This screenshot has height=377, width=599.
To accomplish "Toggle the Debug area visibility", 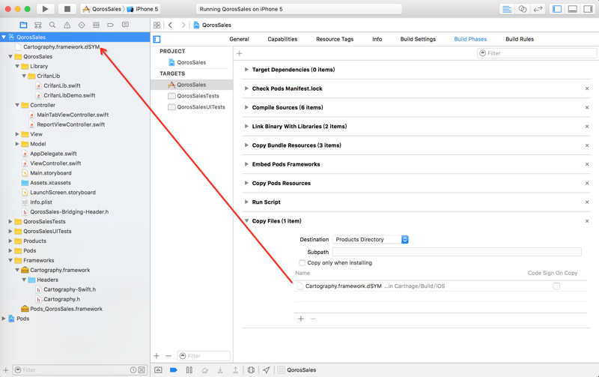I will click(x=572, y=9).
